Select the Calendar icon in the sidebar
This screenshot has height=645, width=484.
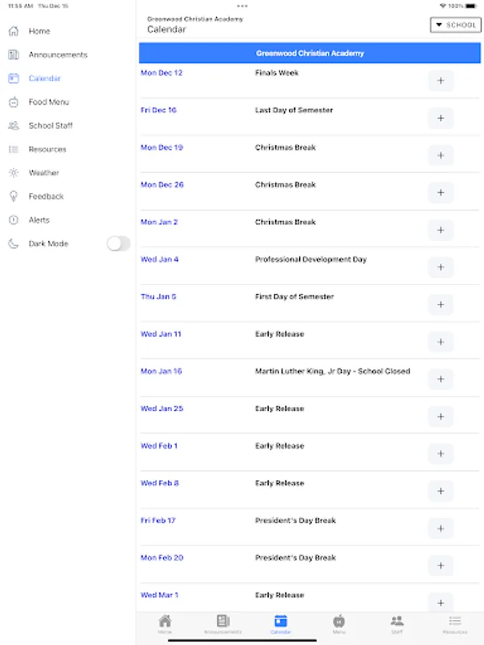click(14, 78)
